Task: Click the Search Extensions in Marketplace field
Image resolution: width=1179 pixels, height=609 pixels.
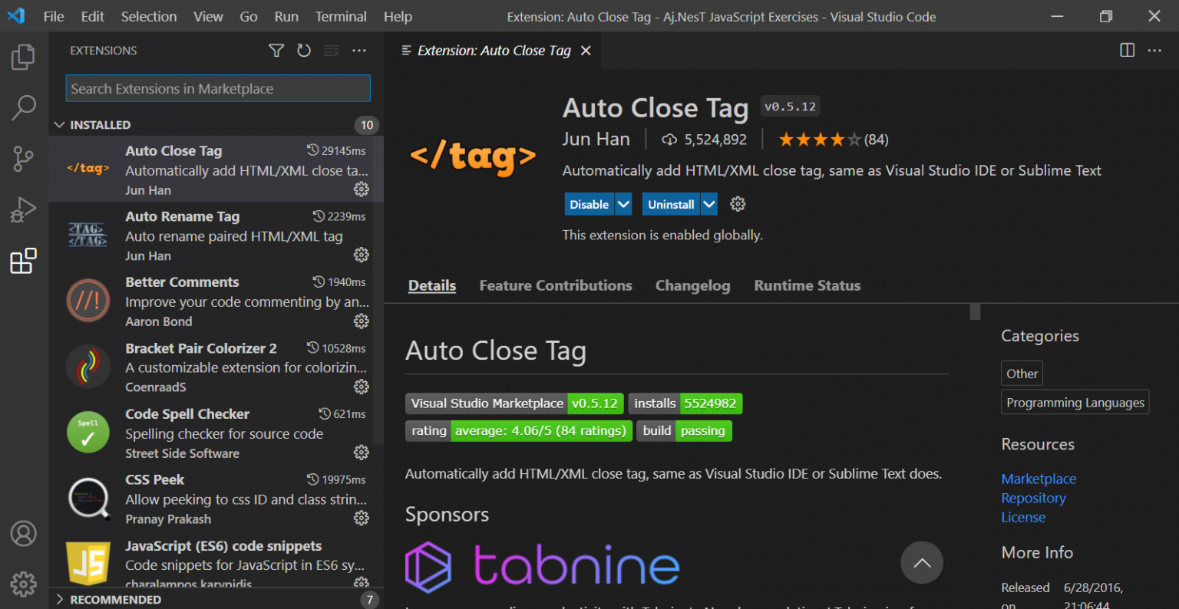Action: tap(218, 89)
